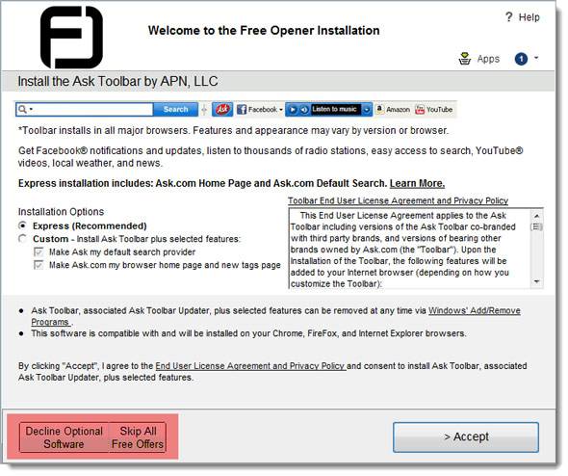568x476 pixels.
Task: Click the search dropdown arrow beside magnifier
Action: 31,109
